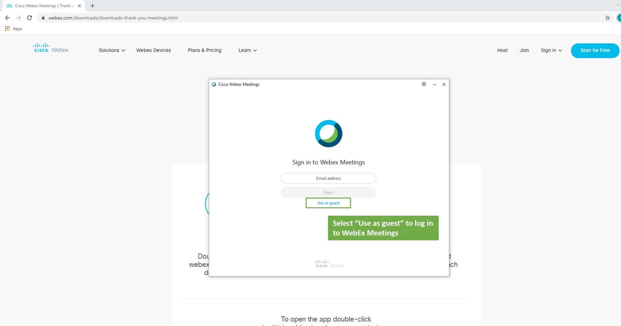Open a new browser tab with plus icon
Viewport: 621px width, 326px height.
93,5
